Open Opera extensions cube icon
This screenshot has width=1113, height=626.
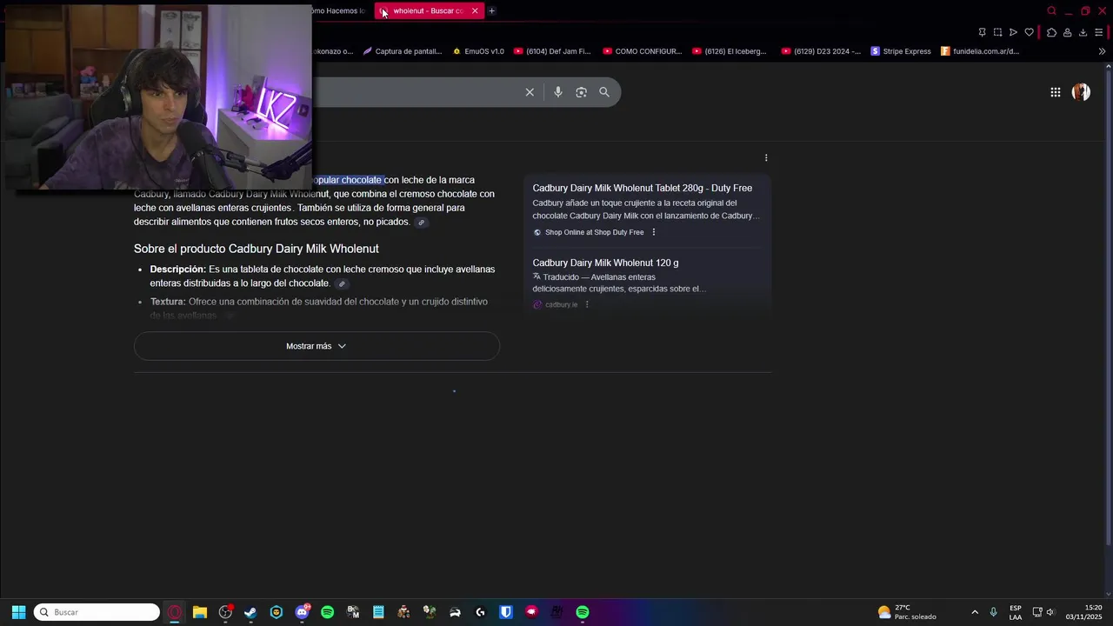pos(1051,32)
